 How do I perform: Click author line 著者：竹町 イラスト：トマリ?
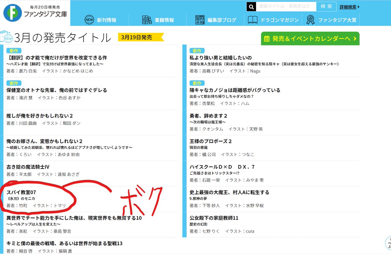click(36, 206)
